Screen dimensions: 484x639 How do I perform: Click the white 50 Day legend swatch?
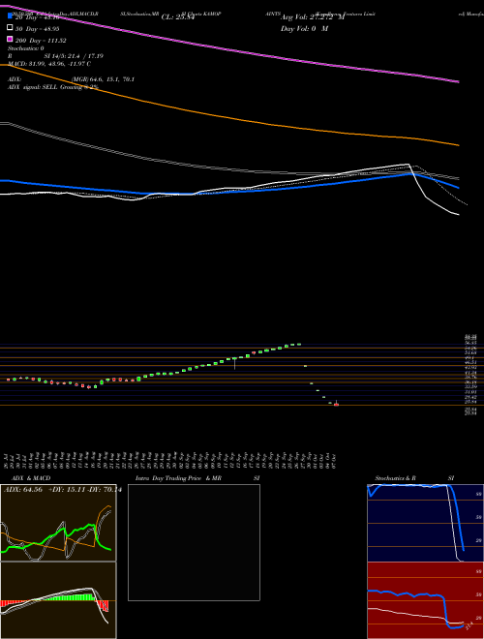coord(10,28)
